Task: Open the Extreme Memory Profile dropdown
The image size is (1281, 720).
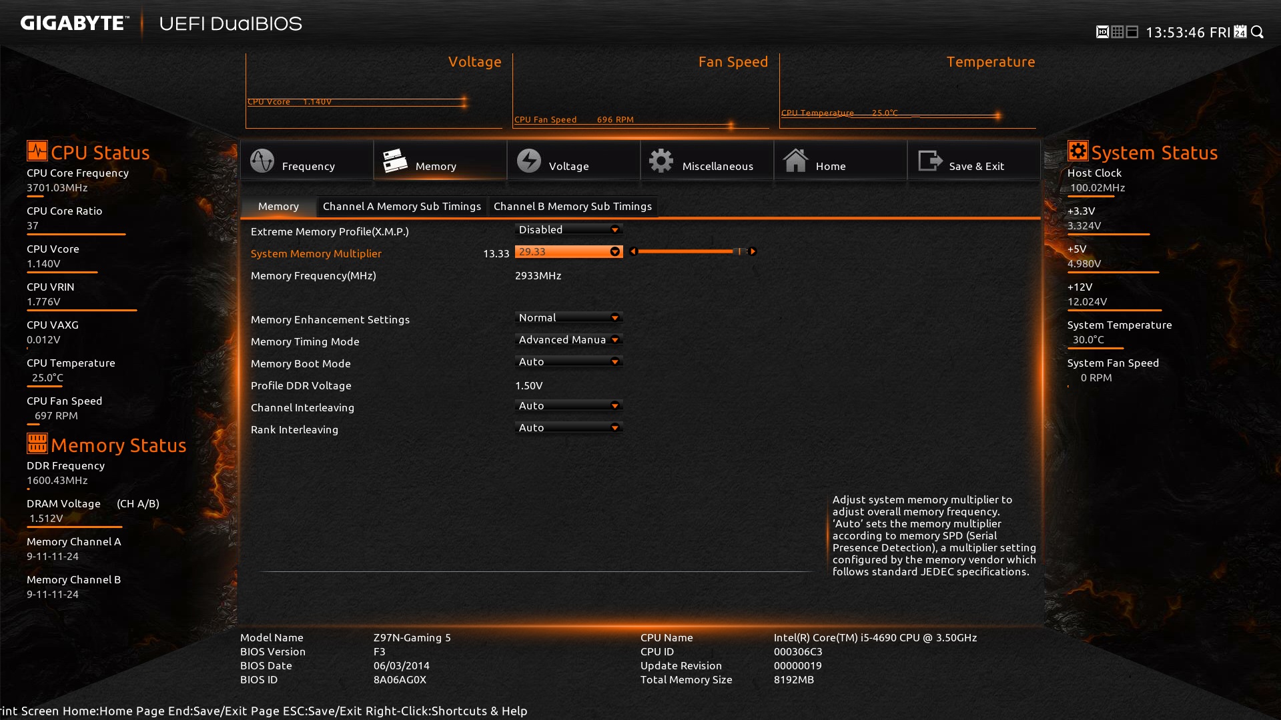Action: coord(569,229)
